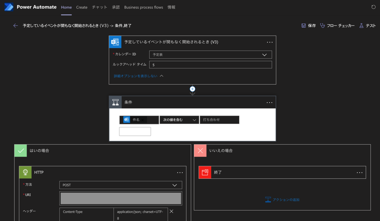
Task: Open the 方法 POST dropdown
Action: pos(121,185)
